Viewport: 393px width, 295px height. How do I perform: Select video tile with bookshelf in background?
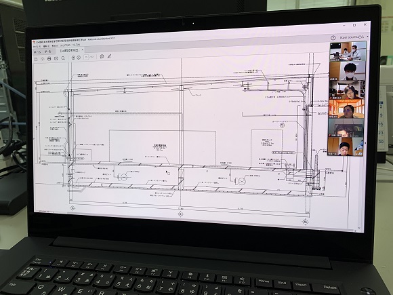[347, 90]
